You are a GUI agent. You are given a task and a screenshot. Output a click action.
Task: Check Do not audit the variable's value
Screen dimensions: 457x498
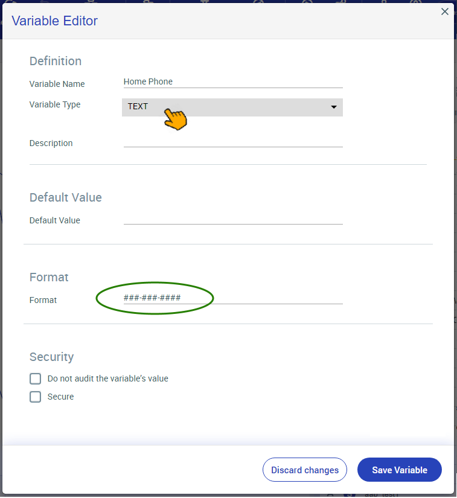(35, 378)
